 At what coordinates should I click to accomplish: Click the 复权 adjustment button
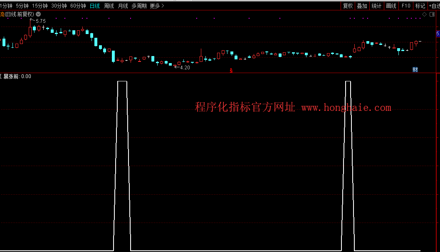tap(348, 6)
